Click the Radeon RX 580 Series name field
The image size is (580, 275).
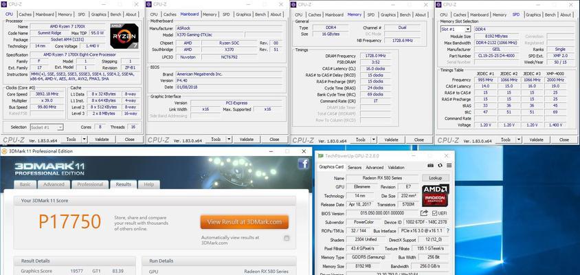point(382,177)
